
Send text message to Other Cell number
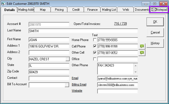tap(142, 53)
